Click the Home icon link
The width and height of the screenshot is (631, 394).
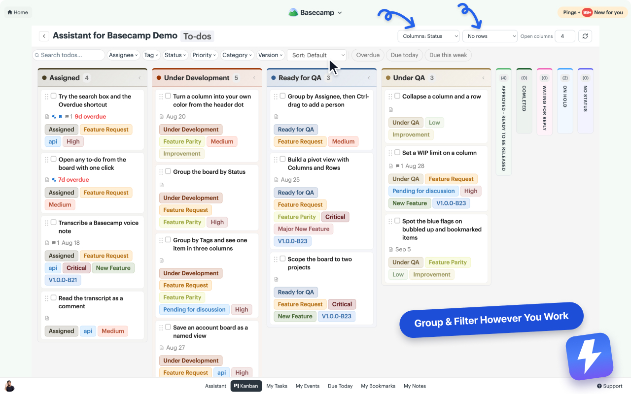(x=18, y=12)
